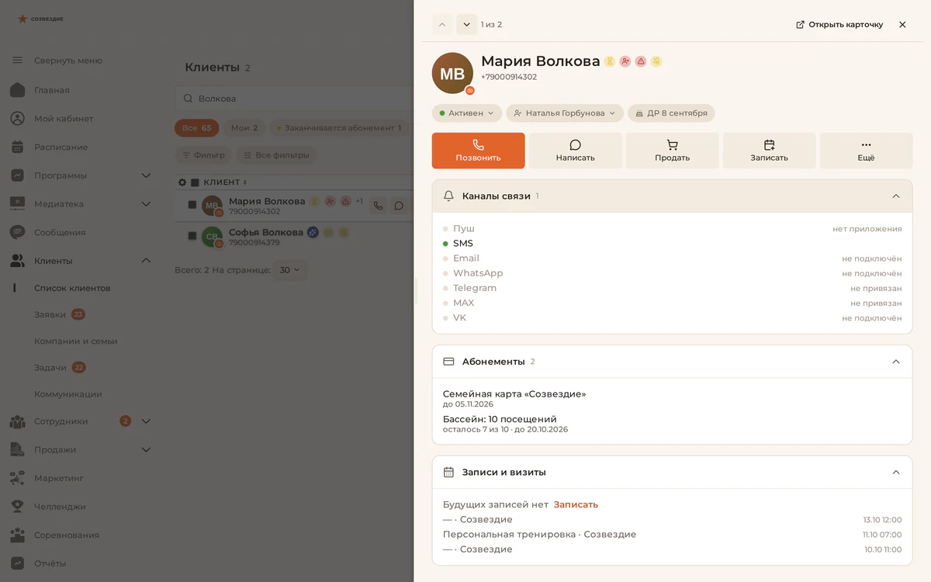The height and width of the screenshot is (582, 931).
Task: Click the blue badge next to Софья Волкова
Action: click(x=313, y=232)
